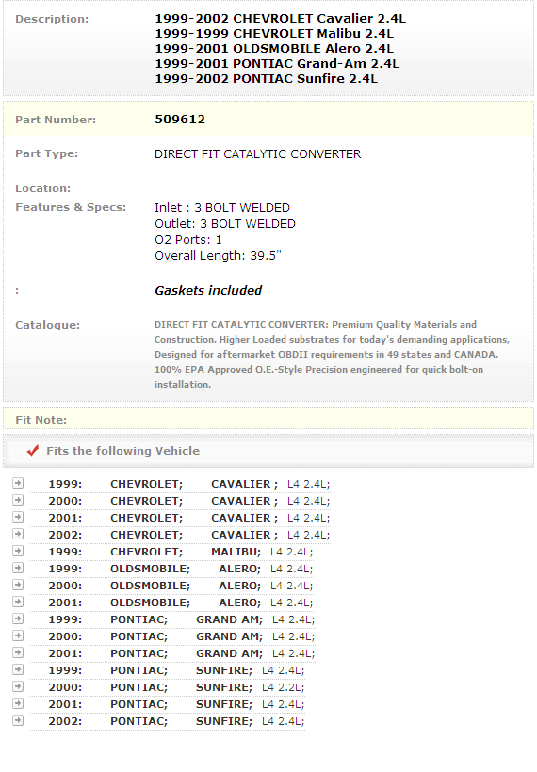
Task: Click arrow icon beside 2001 Oldsmobile Alero
Action: coord(18,602)
